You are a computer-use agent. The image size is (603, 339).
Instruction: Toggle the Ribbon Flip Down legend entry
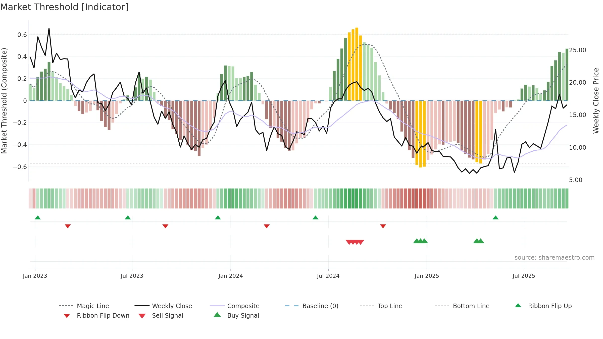(x=96, y=315)
